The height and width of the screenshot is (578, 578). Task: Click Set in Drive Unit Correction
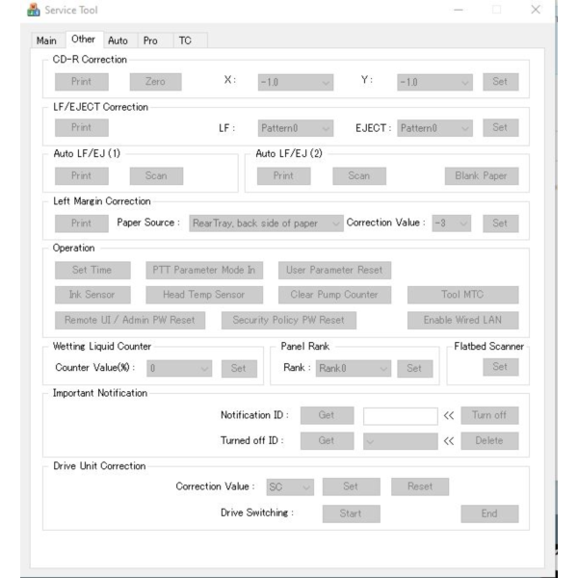click(x=351, y=486)
